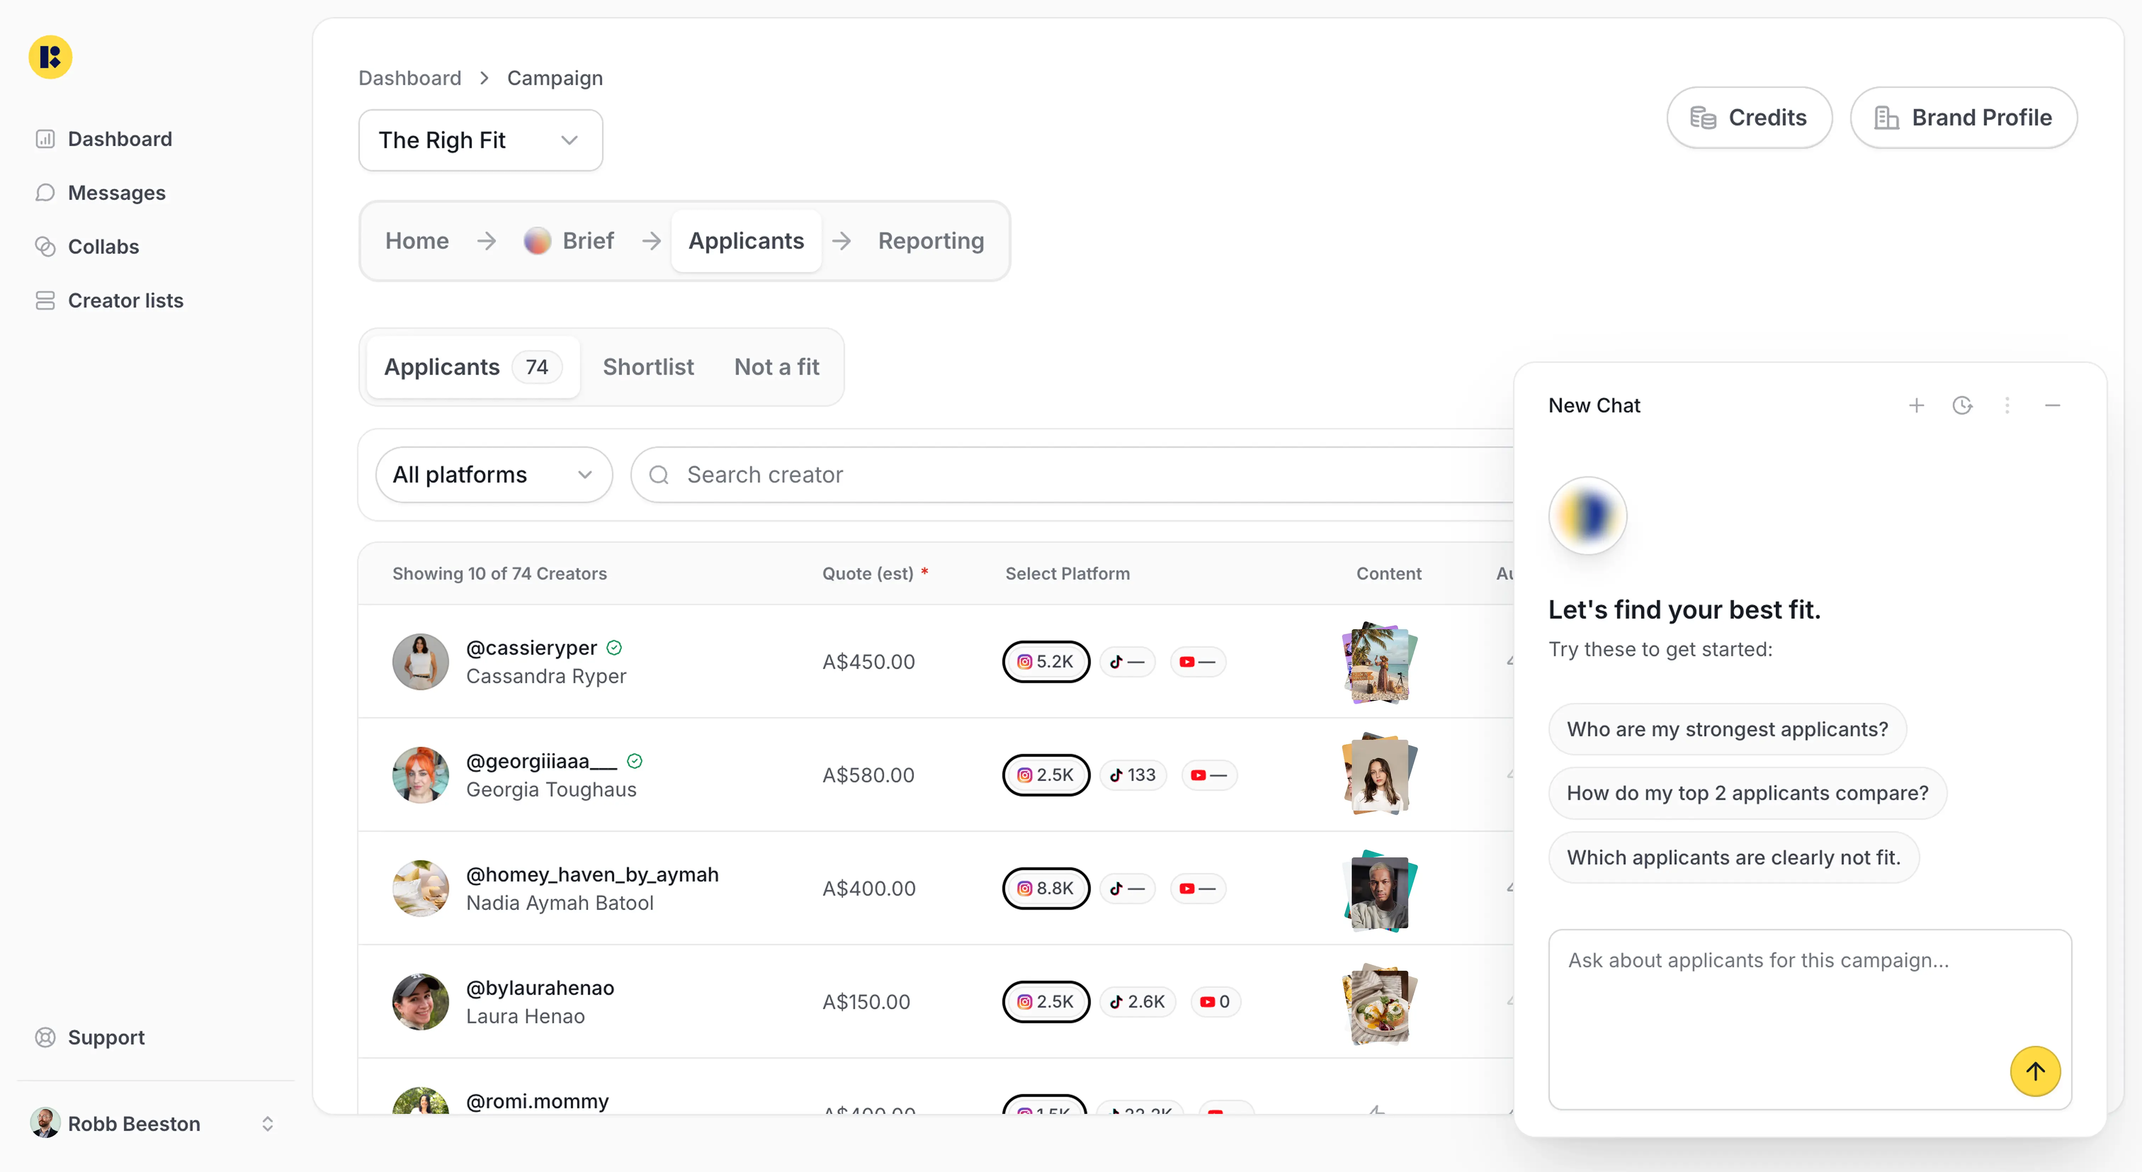Viewport: 2142px width, 1172px height.
Task: Click the @homey_haven_by_aymah handle
Action: 592,875
